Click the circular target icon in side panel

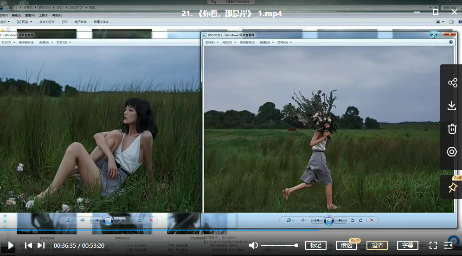click(x=452, y=152)
